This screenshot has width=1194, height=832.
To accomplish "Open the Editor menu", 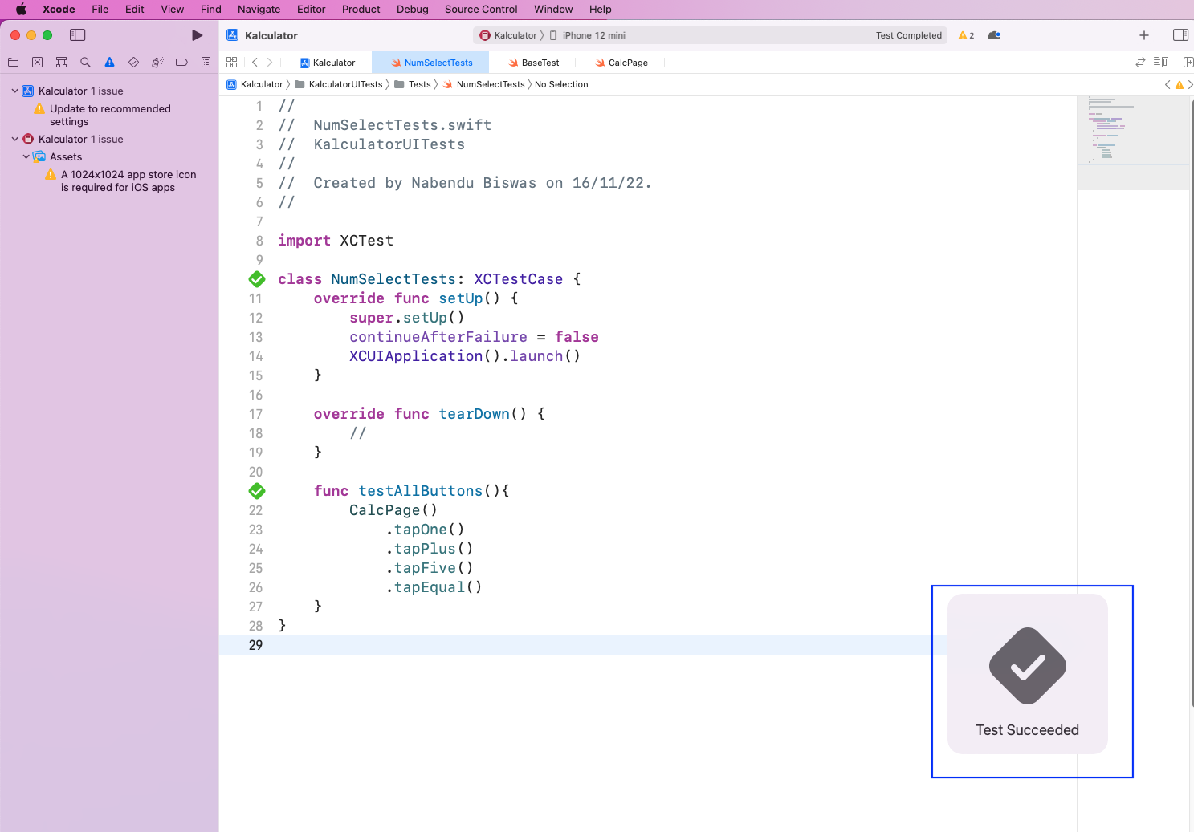I will click(x=312, y=10).
